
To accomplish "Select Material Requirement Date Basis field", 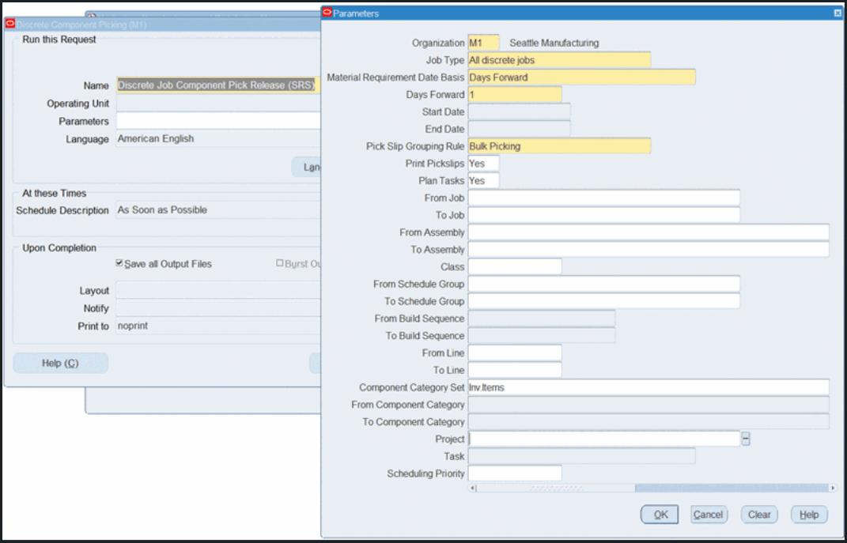I will tap(582, 77).
